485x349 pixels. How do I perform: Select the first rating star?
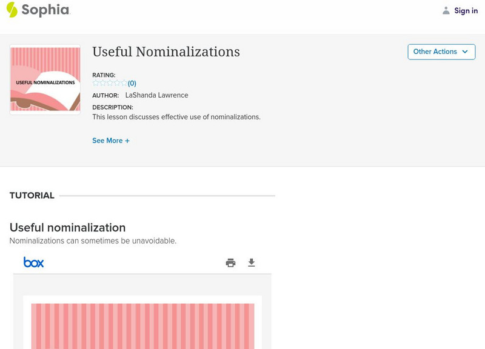[x=96, y=82]
